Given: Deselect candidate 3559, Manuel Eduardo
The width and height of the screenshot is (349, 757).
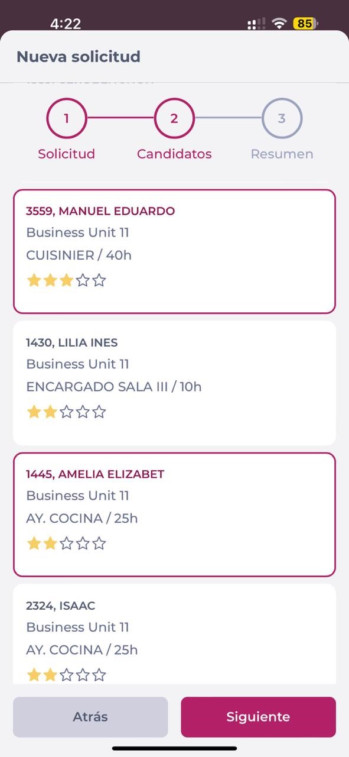Looking at the screenshot, I should (174, 251).
